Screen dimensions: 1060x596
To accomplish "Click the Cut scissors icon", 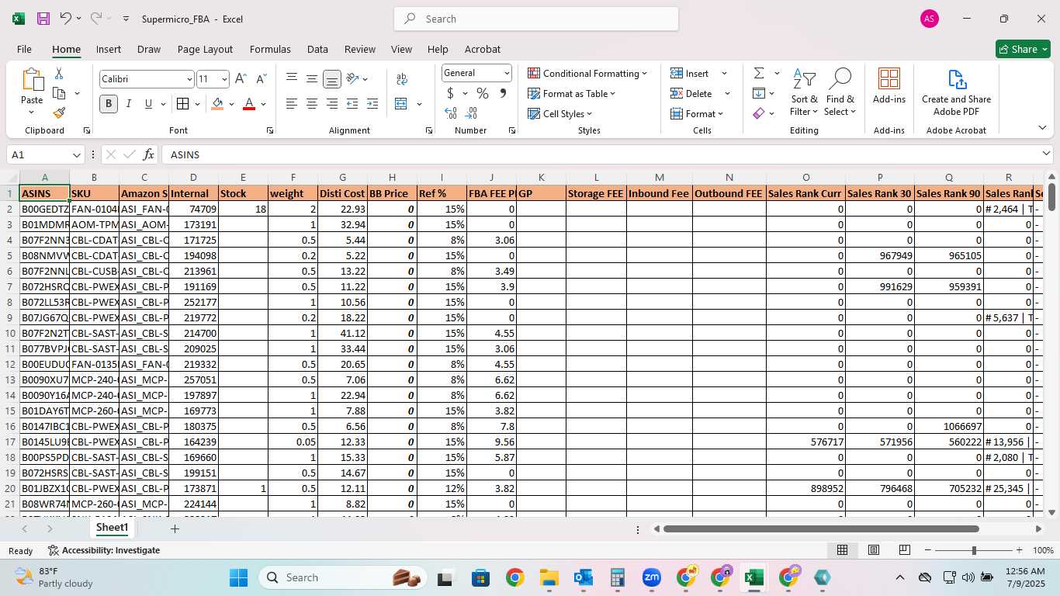I will 59,74.
